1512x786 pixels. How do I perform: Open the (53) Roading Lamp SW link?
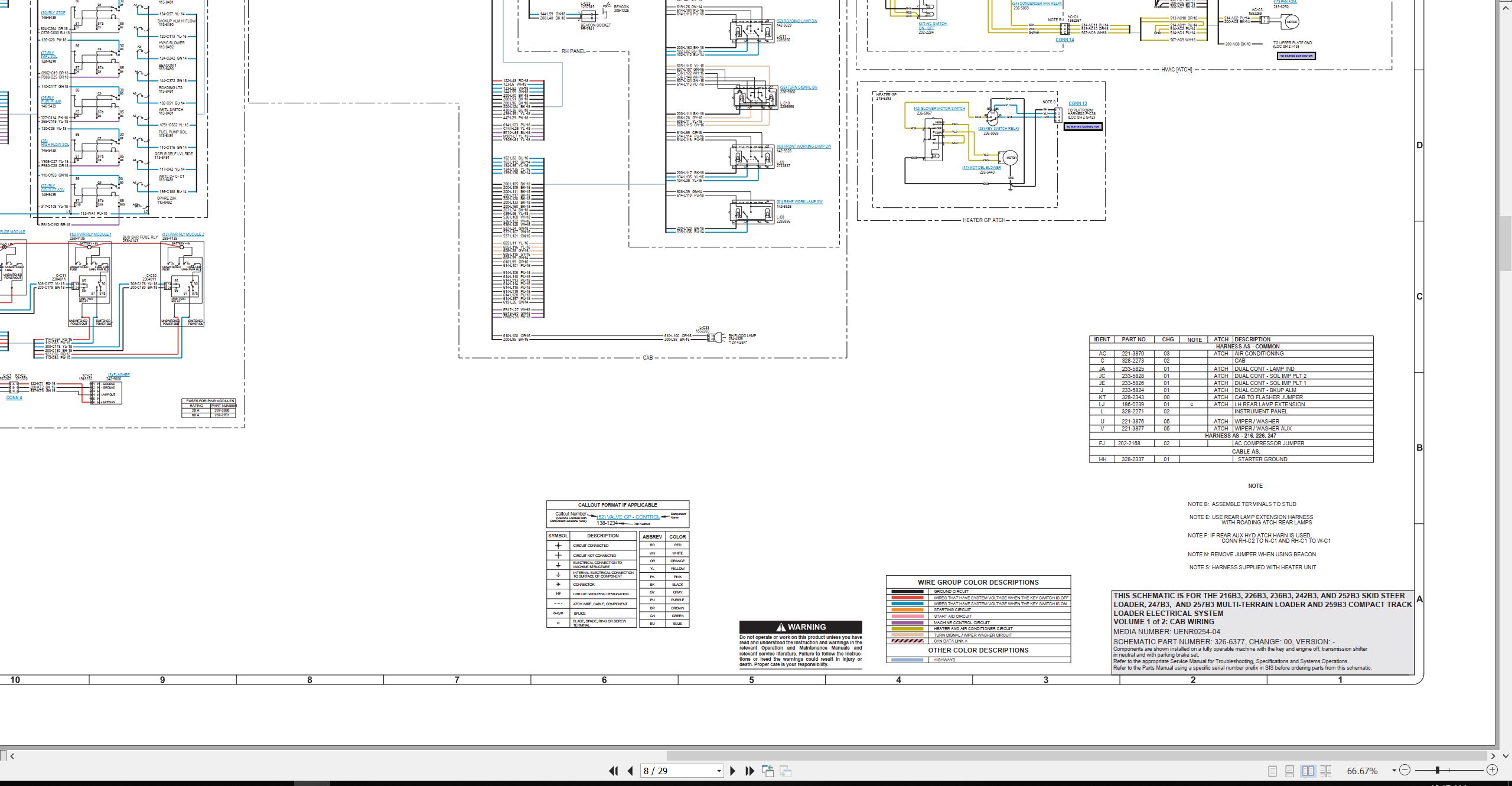click(797, 21)
